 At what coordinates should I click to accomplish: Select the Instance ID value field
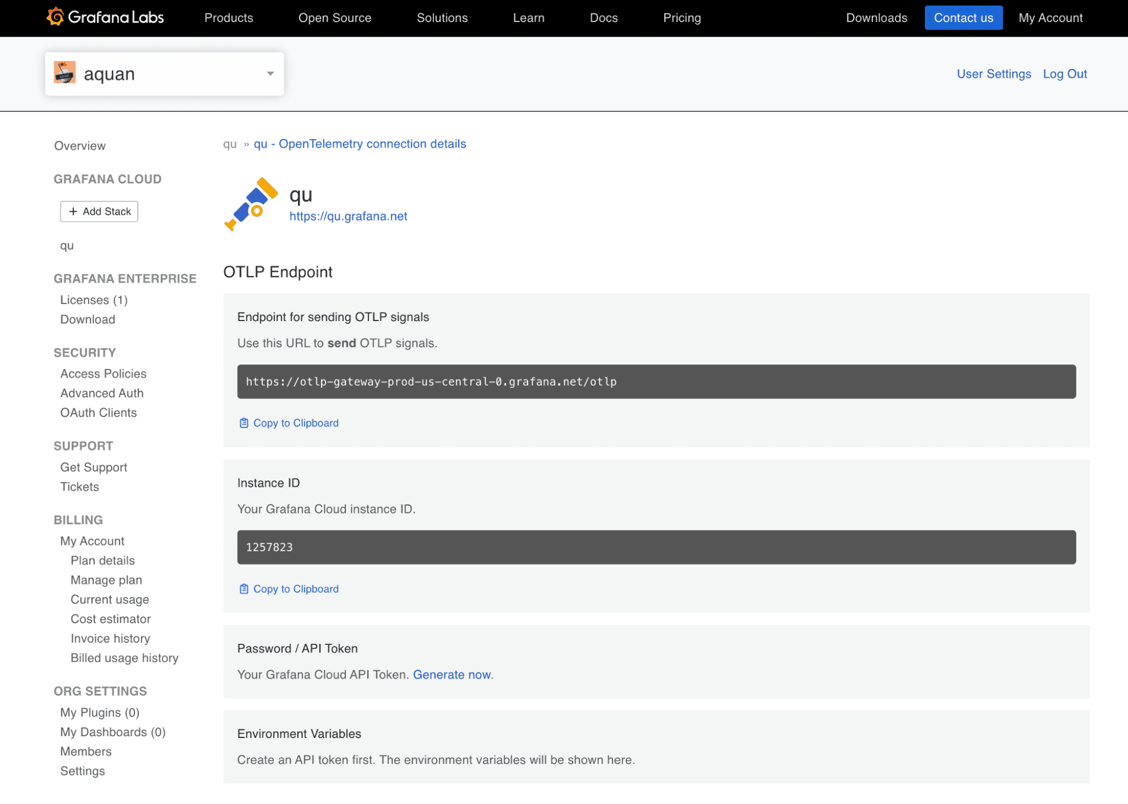[656, 547]
